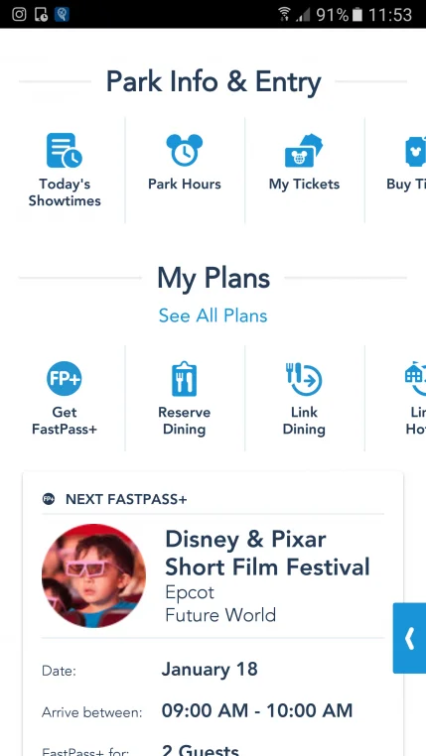Tap the Wi-Fi signal status icon
426x756 pixels.
coord(285,15)
